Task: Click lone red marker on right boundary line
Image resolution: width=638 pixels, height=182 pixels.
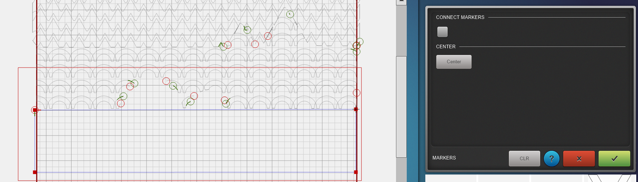Action: 356,93
